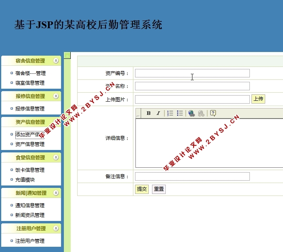The width and height of the screenshot is (283, 252).
Task: Click the 报修信息管理 header text
Action: pyautogui.click(x=30, y=96)
